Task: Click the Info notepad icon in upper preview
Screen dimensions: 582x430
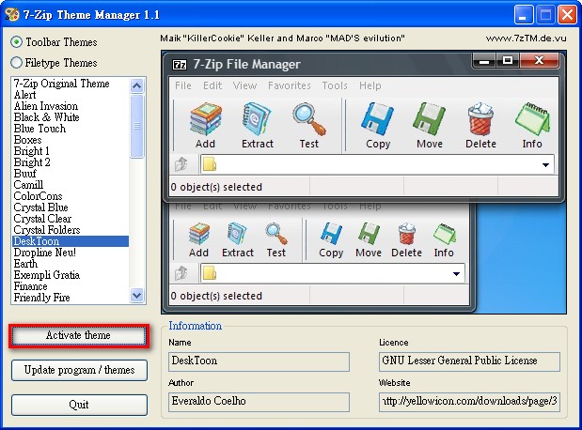Action: point(532,118)
